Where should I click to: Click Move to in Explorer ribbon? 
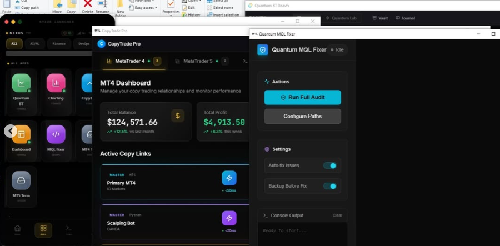57,7
